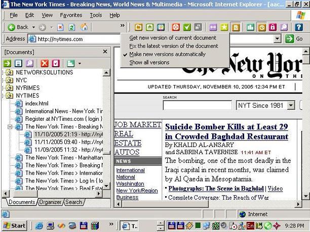The width and height of the screenshot is (310, 232).
Task: Click the orange clock versions icon
Action: click(x=261, y=27)
